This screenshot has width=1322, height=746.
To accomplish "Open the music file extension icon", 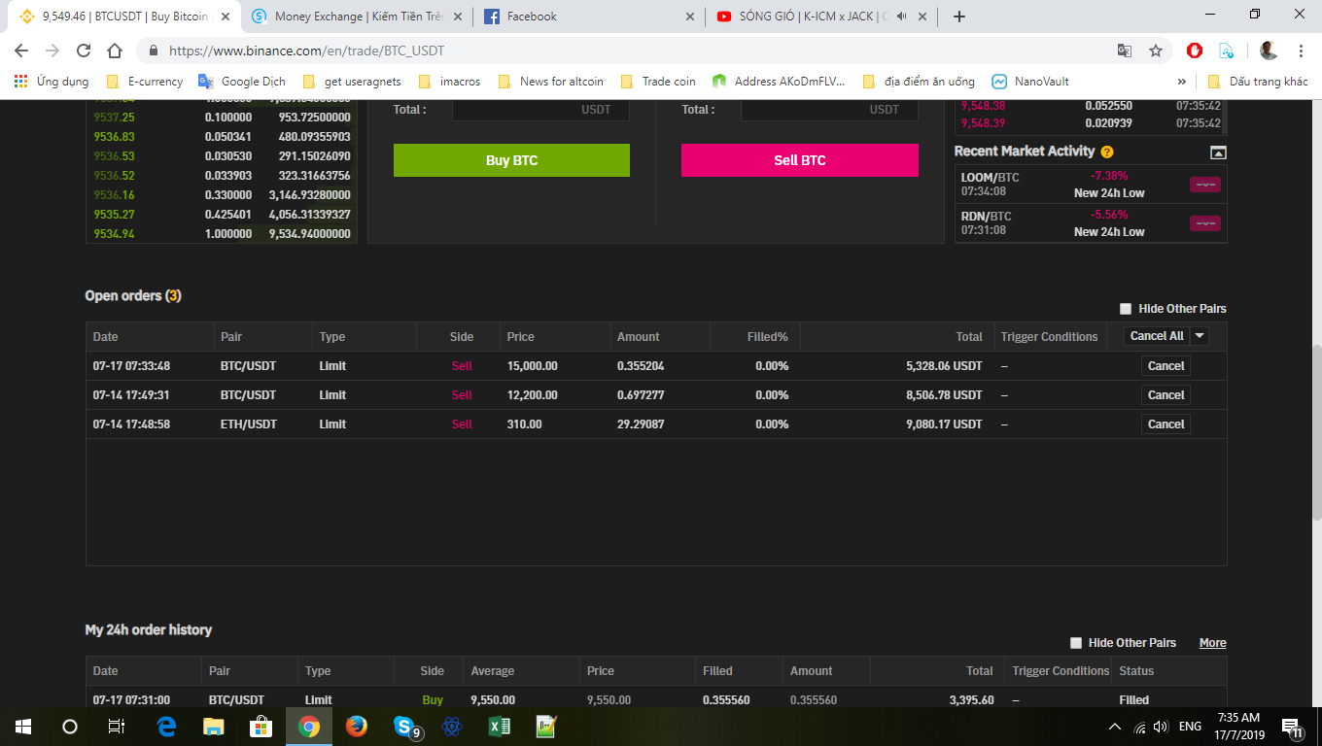I will pos(1227,51).
